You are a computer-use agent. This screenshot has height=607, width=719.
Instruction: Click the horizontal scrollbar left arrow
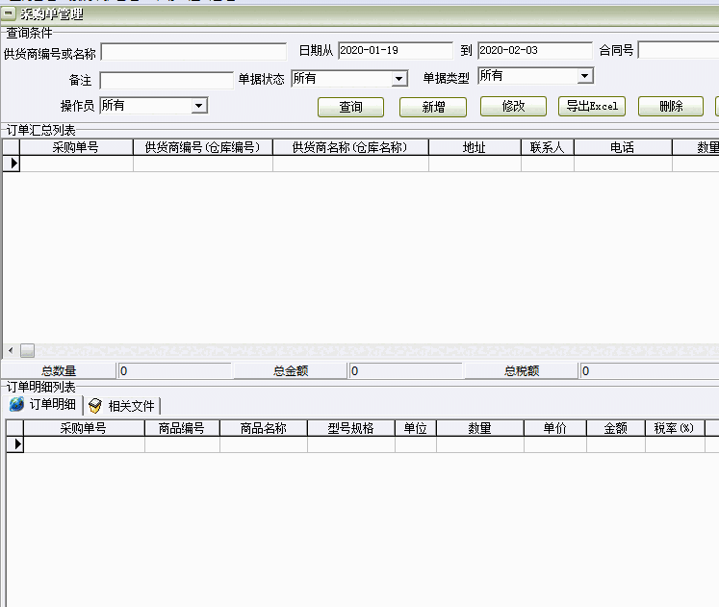point(11,351)
